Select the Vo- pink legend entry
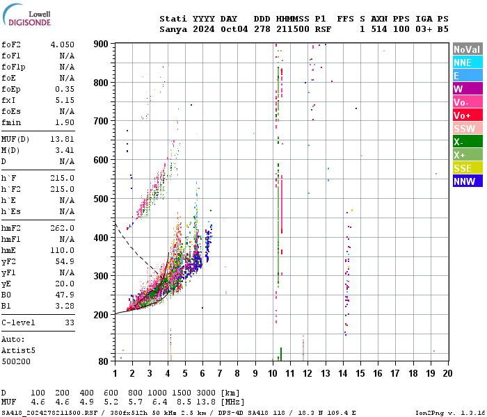The width and height of the screenshot is (487, 417). [467, 102]
